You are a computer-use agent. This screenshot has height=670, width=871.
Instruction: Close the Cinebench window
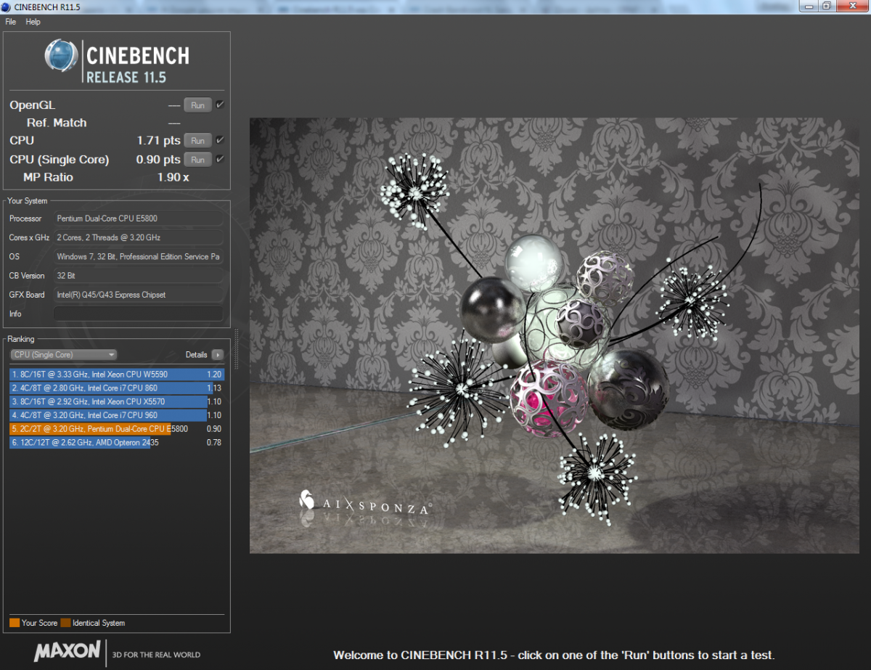[x=852, y=6]
